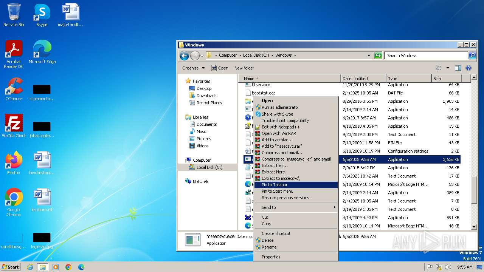Click Internet Explorer taskbar icon
Screen dimensions: 484x272
30,267
